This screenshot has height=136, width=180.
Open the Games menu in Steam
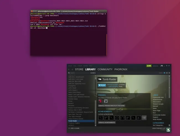pyautogui.click(x=86, y=66)
